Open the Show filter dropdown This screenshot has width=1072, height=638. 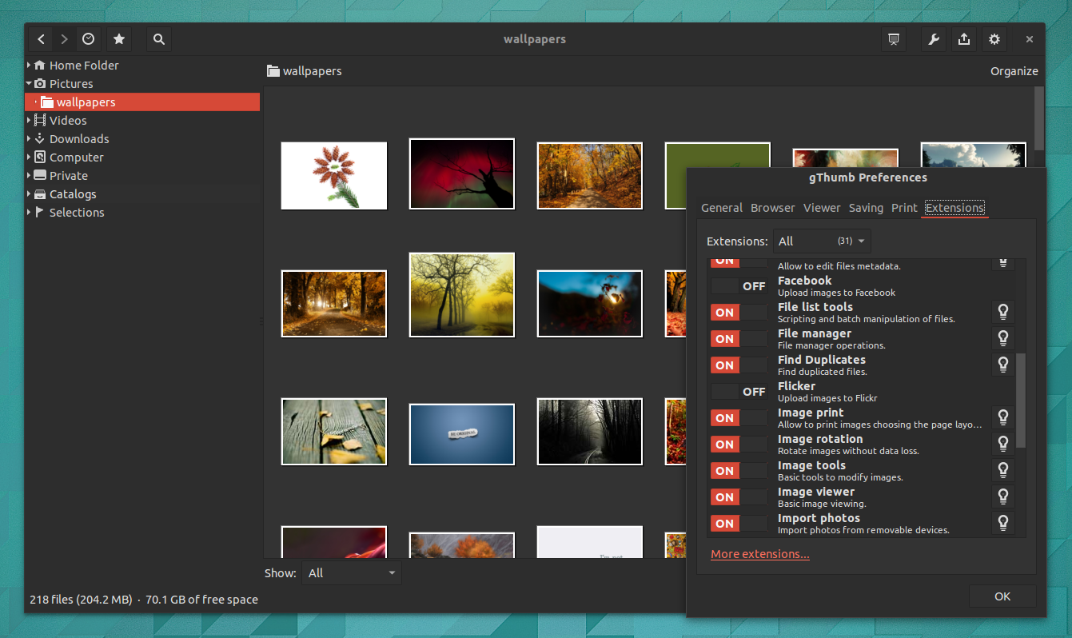(352, 572)
